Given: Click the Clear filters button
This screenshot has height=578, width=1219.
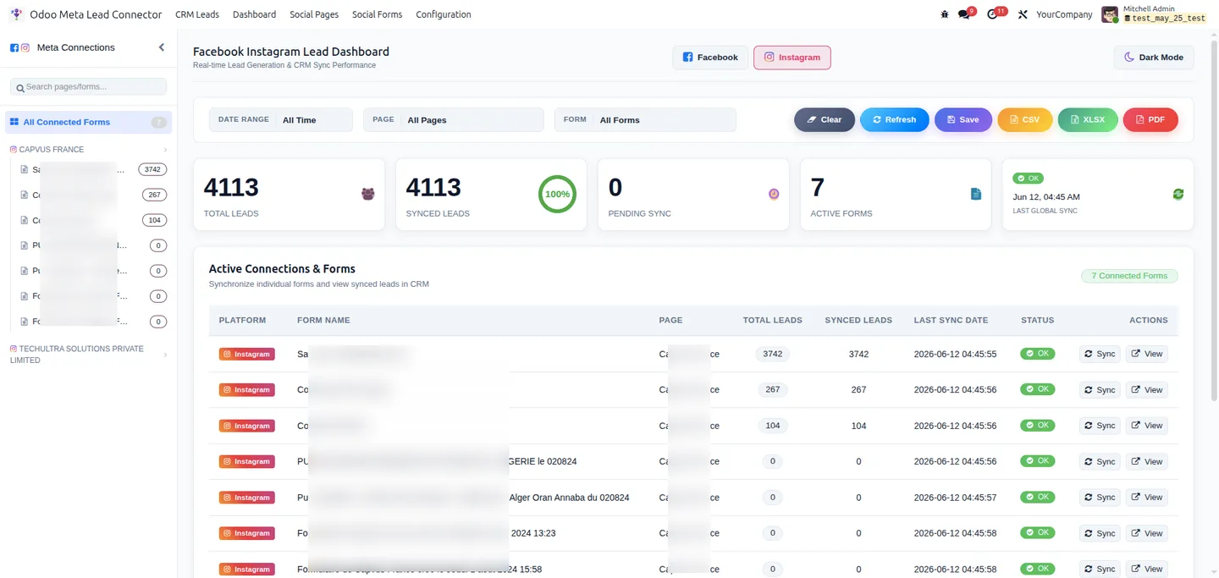Looking at the screenshot, I should [825, 120].
